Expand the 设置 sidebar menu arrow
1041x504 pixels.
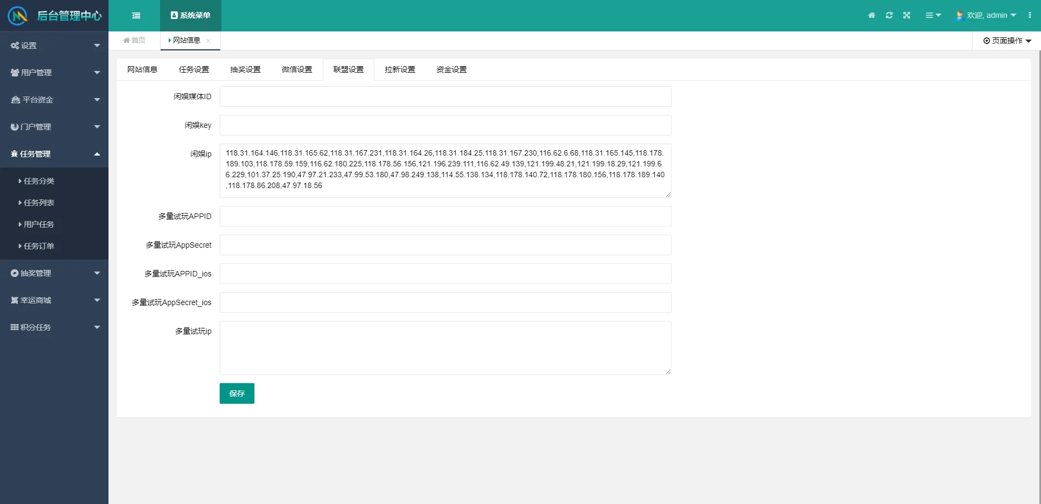[97, 46]
